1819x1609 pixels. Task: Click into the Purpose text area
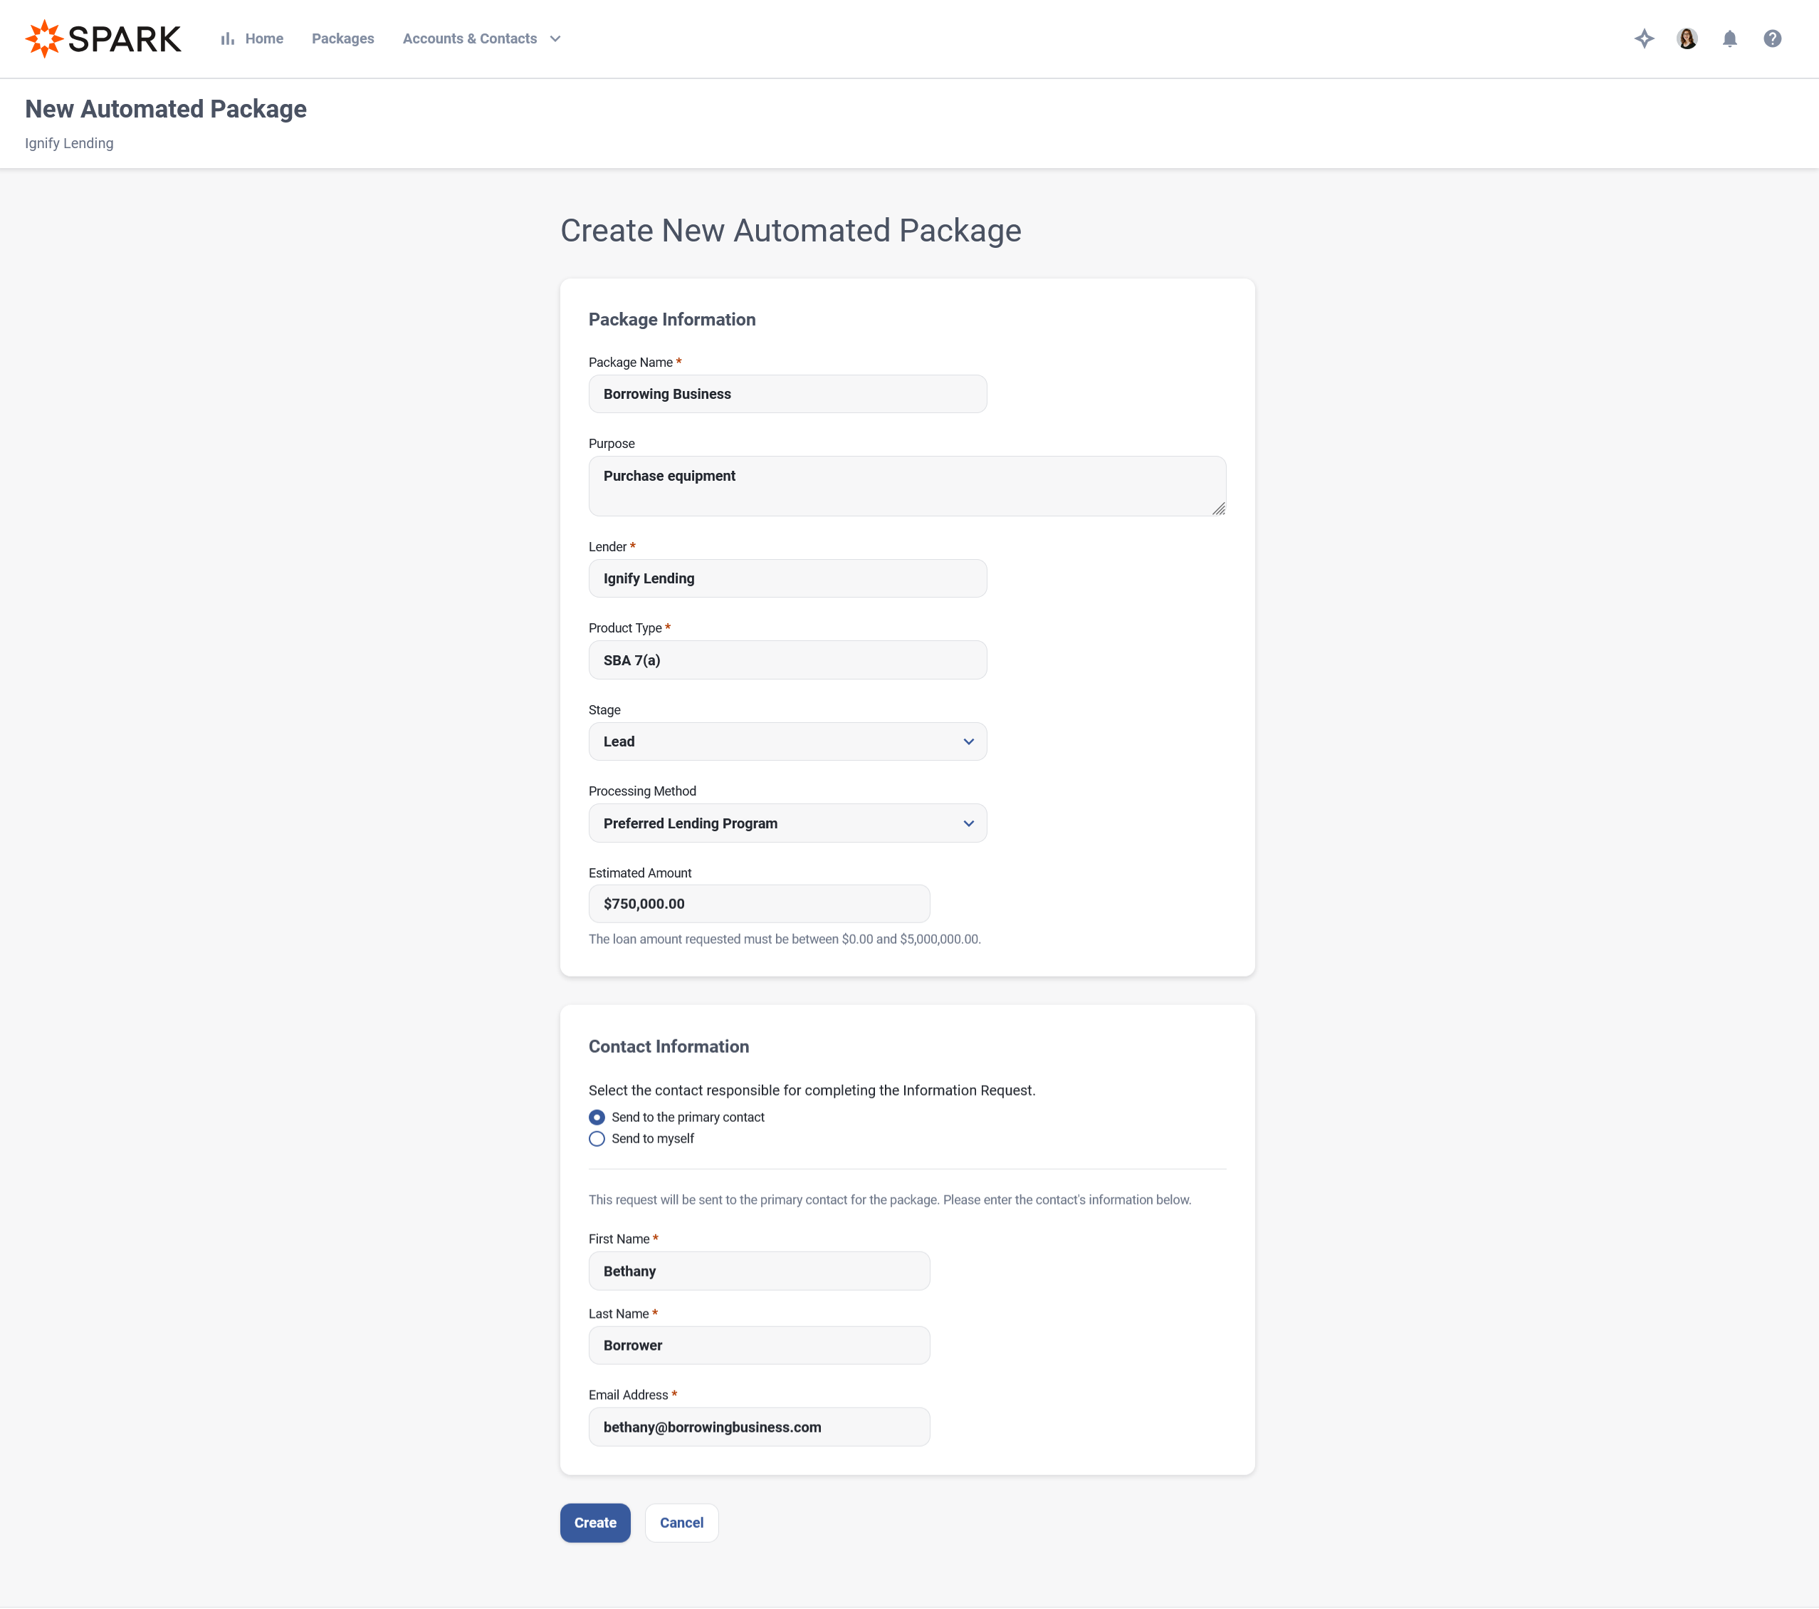tap(906, 485)
